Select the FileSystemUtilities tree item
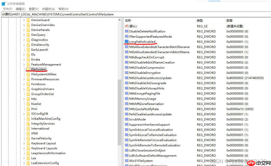271x166 pixels. [44, 74]
